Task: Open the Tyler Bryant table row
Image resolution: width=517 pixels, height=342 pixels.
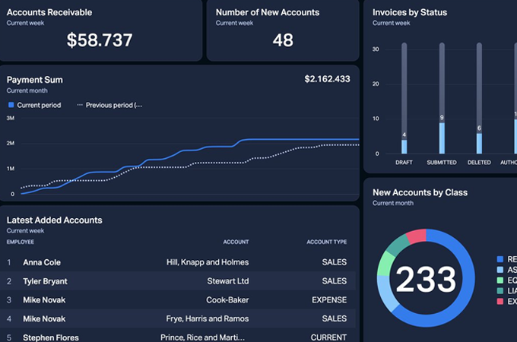Action: (47, 281)
